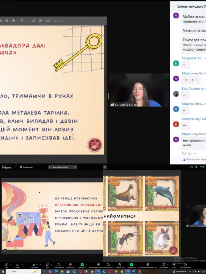Open the share icon in preview toolbar

(x=13, y=21)
